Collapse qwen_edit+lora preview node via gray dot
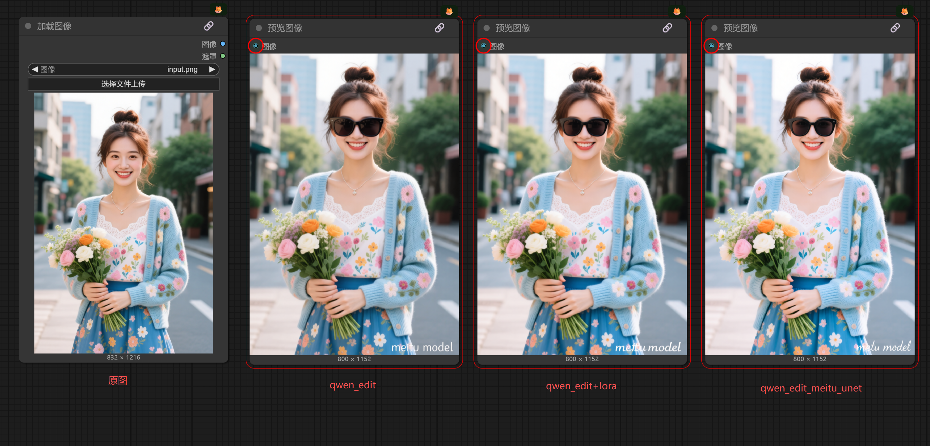 486,28
